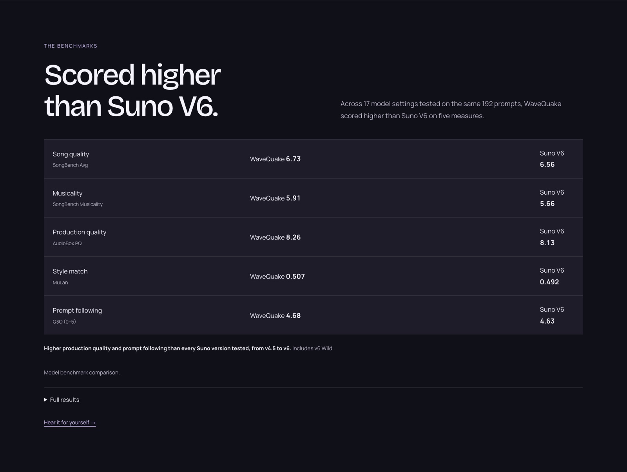Click the 'Model benchmark comparison.' caption
The height and width of the screenshot is (472, 627).
(82, 373)
